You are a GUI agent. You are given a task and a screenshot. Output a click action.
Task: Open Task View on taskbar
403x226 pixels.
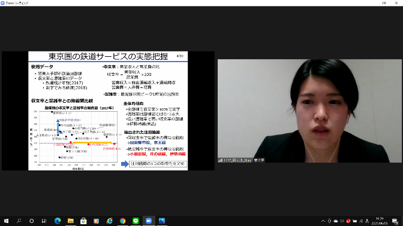pyautogui.click(x=44, y=221)
